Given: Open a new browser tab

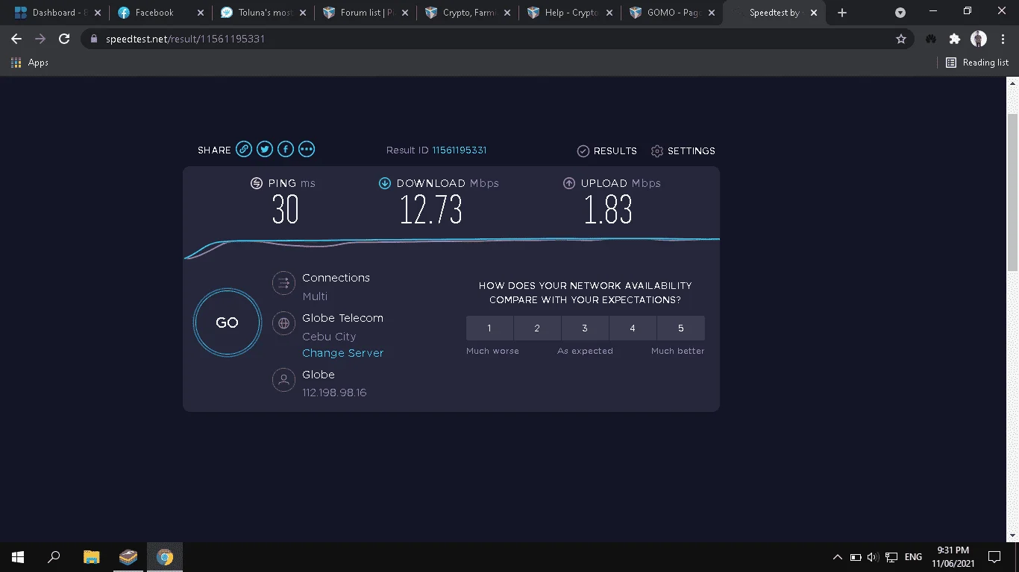Looking at the screenshot, I should 842,13.
